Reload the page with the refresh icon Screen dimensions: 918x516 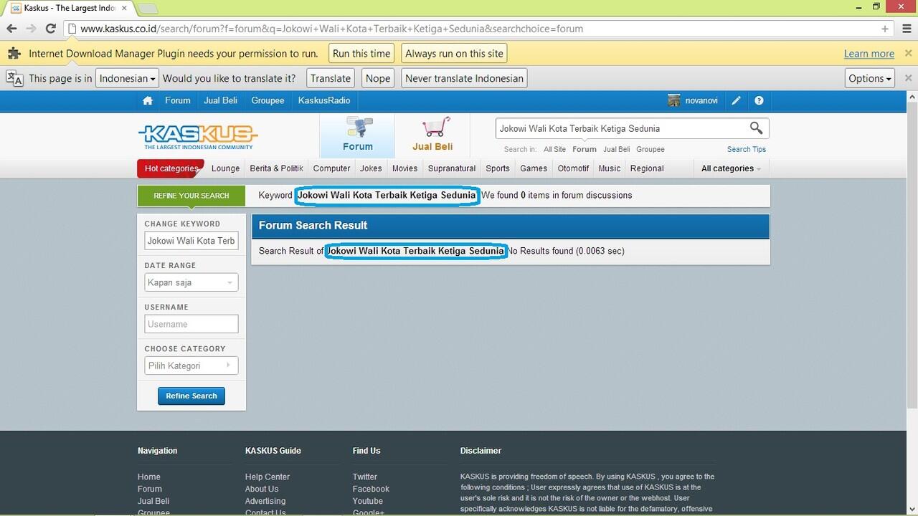pyautogui.click(x=50, y=29)
